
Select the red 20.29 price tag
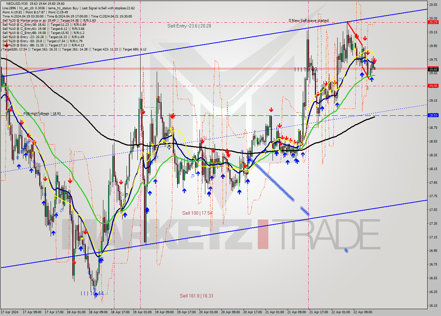coord(433,22)
